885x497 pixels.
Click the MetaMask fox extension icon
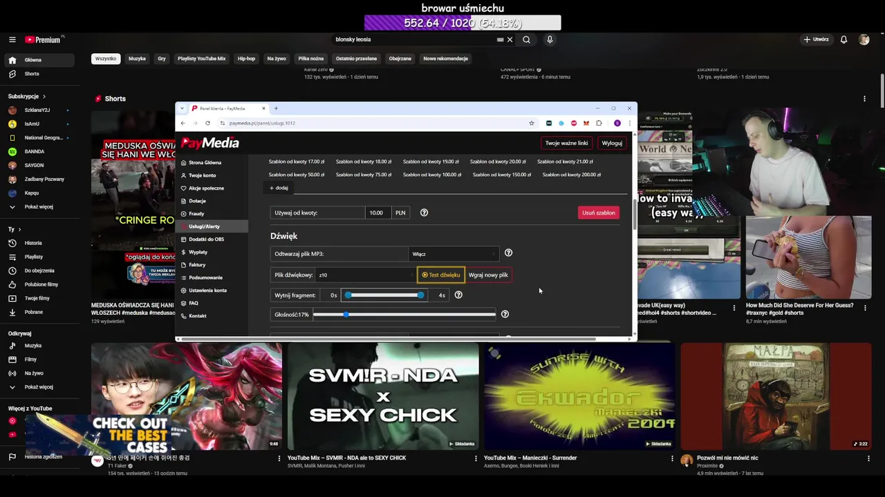586,123
